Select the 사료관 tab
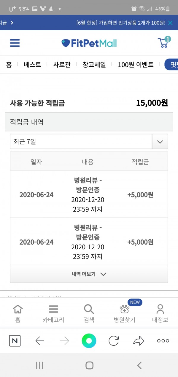The image size is (178, 377). tap(62, 65)
